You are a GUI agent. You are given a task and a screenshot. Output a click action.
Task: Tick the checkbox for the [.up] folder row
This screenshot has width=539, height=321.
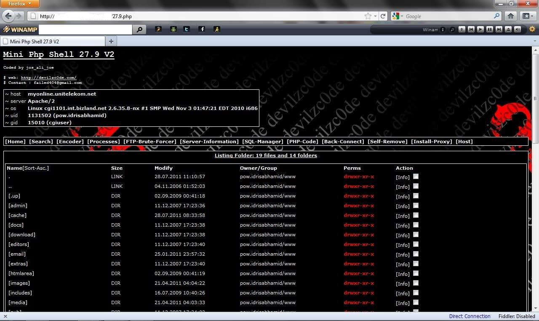click(x=416, y=196)
